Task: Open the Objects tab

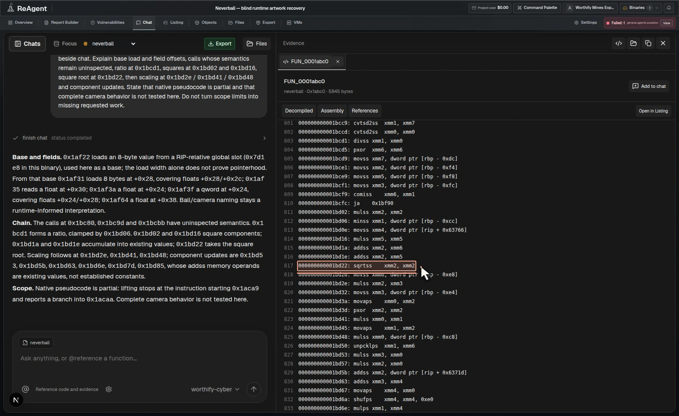Action: [x=206, y=22]
